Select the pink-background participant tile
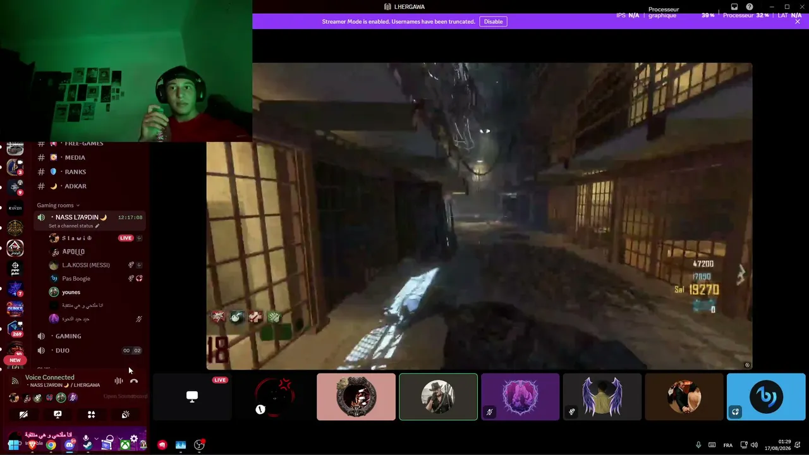 (356, 397)
